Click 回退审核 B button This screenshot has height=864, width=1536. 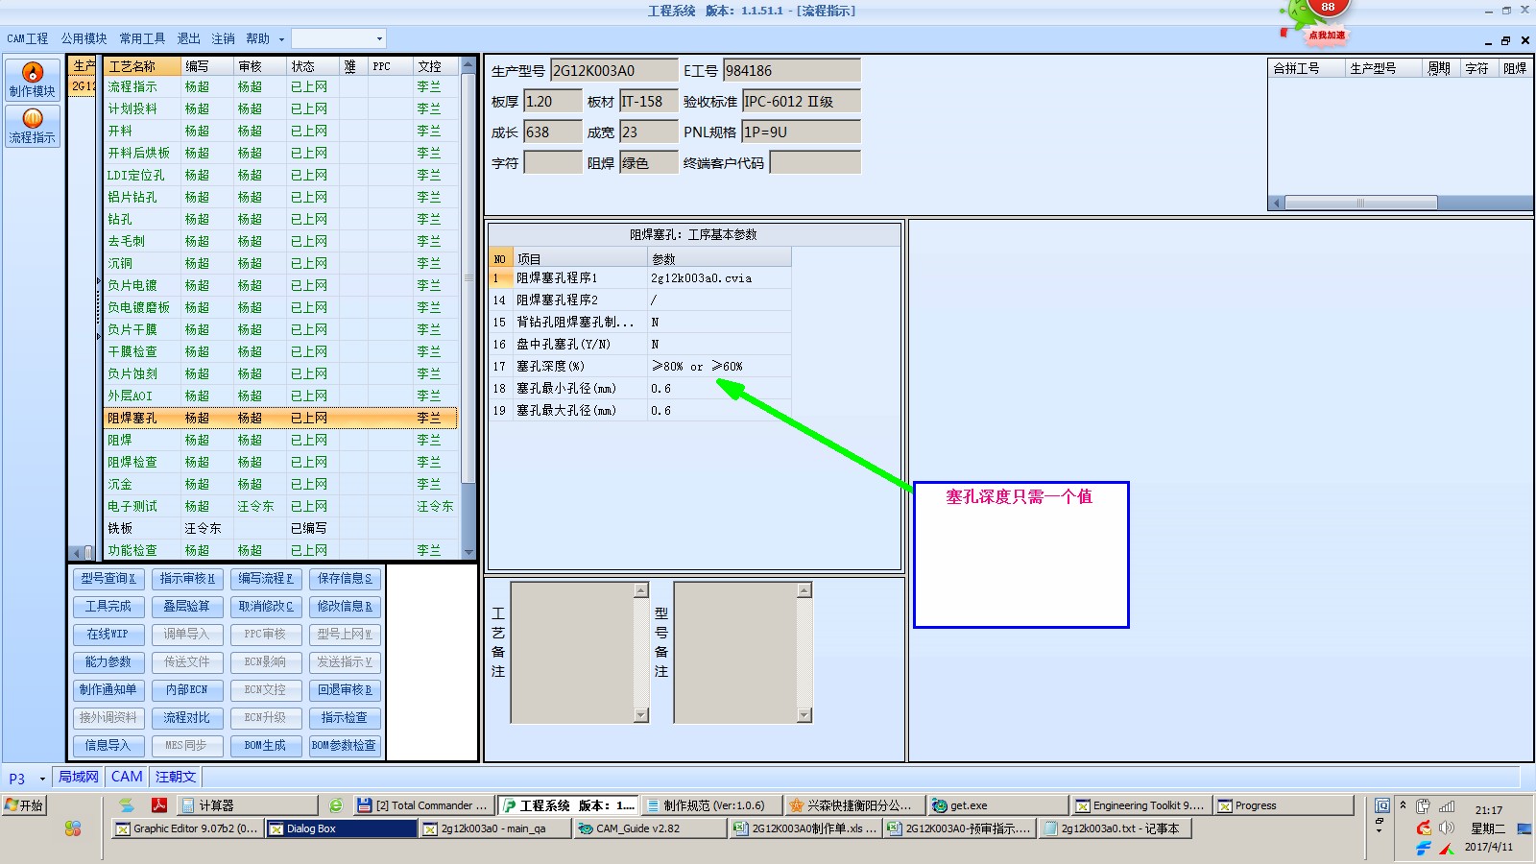tap(345, 690)
